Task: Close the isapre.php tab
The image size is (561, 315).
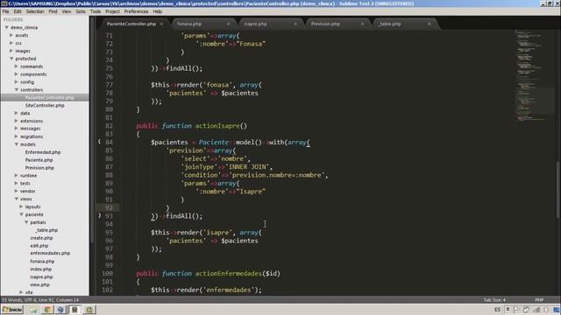Action: [x=295, y=24]
